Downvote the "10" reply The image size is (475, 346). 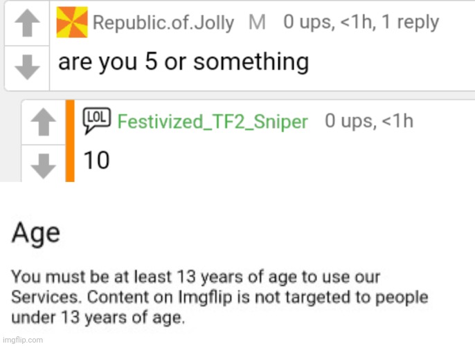point(44,166)
